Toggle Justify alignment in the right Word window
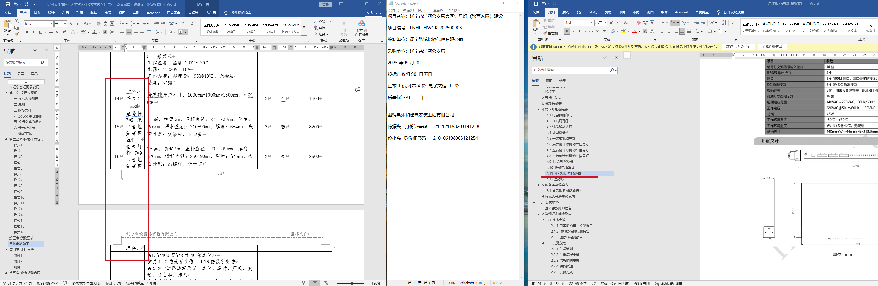Viewport: 878px width, 286px height. point(682,31)
